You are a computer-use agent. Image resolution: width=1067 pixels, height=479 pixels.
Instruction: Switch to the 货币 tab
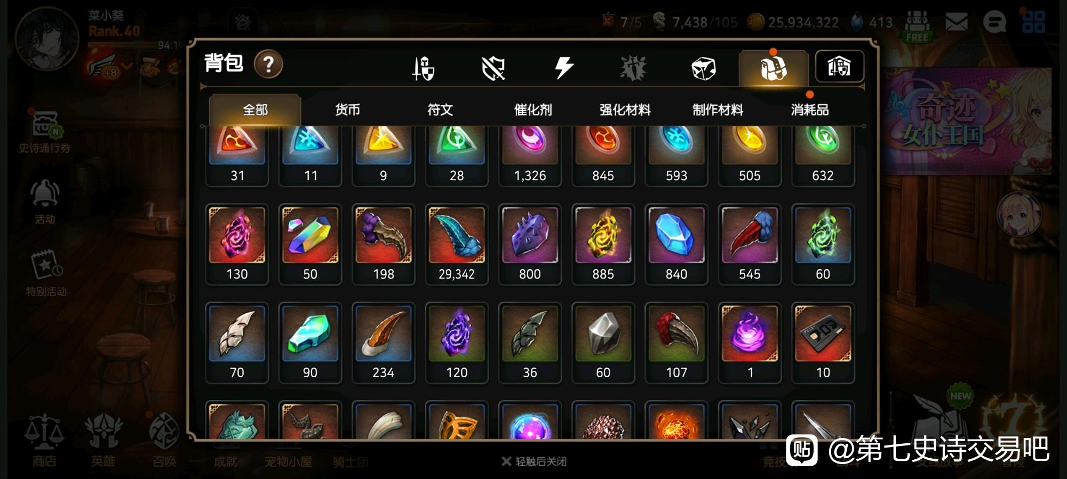[347, 110]
